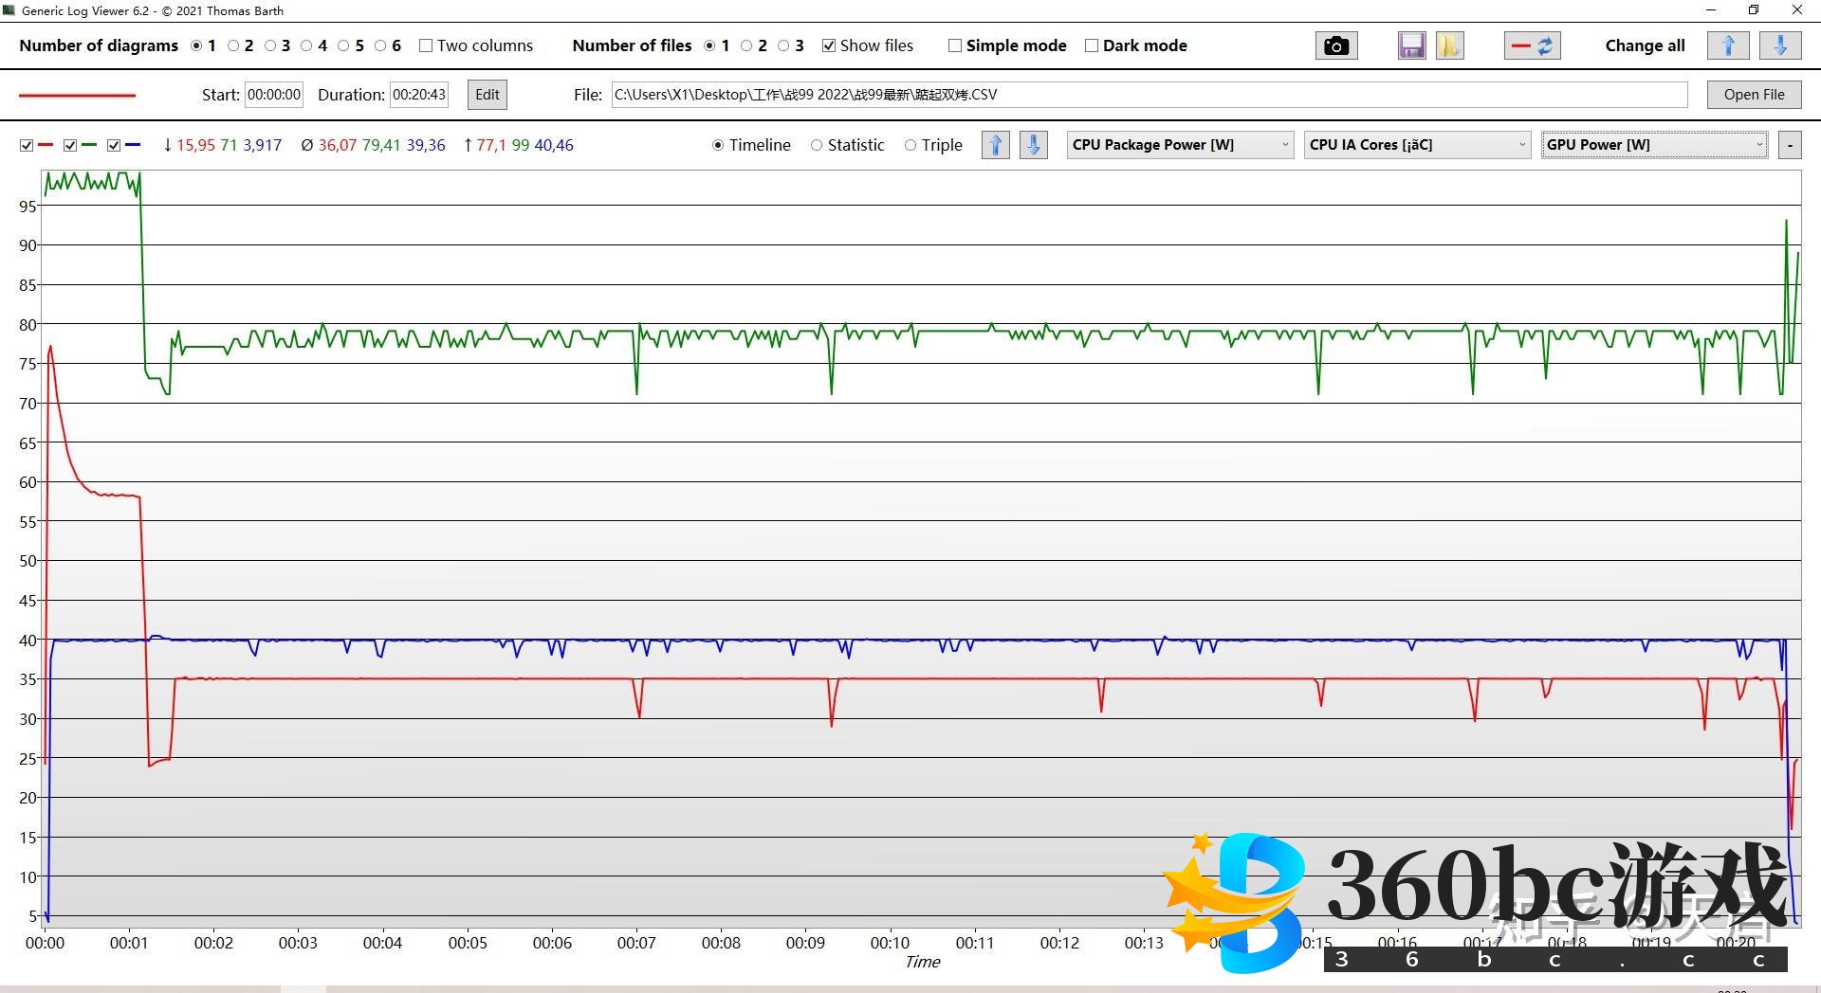Switch to Statistic view
Image resolution: width=1821 pixels, height=993 pixels.
pos(817,145)
